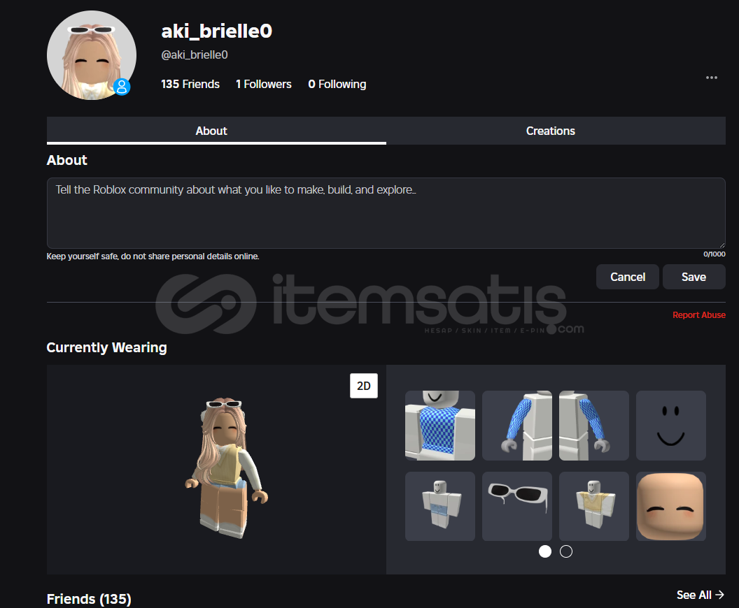This screenshot has width=739, height=608.
Task: Select the About tab
Action: [211, 131]
